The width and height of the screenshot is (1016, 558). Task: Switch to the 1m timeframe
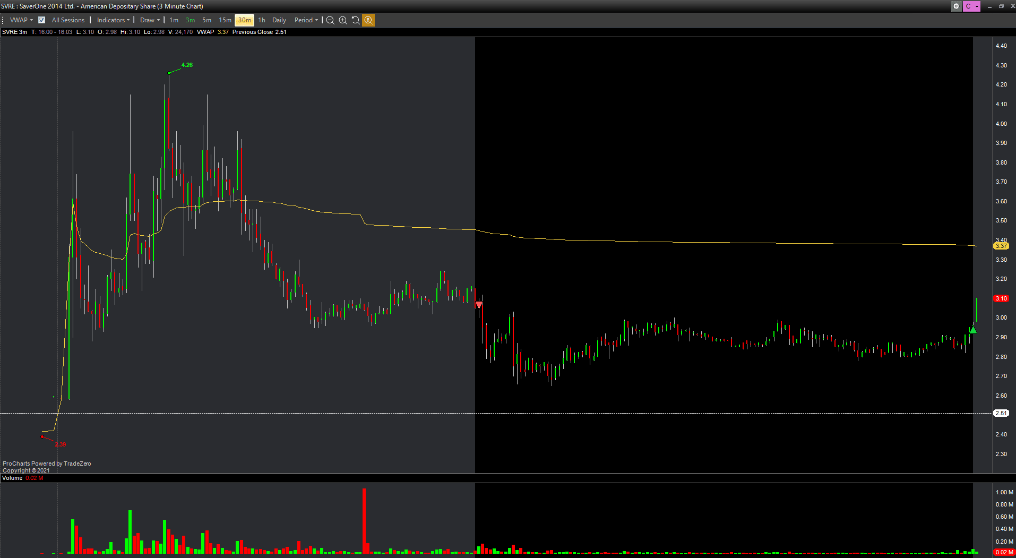point(174,20)
